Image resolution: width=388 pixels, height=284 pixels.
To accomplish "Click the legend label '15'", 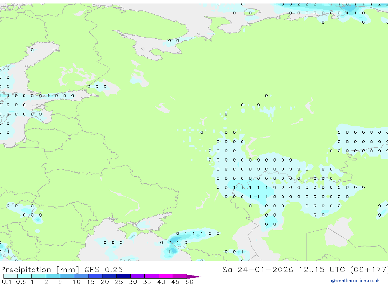I will [x=91, y=282].
